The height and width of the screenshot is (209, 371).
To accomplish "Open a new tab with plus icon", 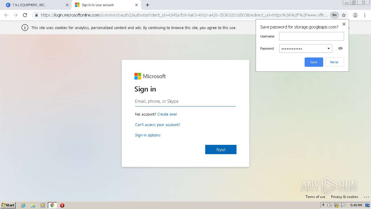I will 148,5.
